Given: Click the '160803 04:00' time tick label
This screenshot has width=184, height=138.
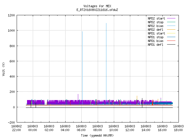Looking at the screenshot, I should coord(65,128).
